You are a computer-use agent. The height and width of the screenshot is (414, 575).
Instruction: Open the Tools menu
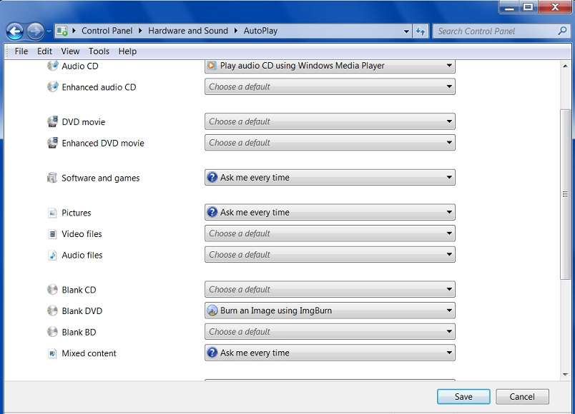tap(99, 51)
